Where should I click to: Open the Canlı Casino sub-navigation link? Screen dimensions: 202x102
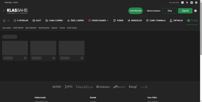[x=72, y=28]
